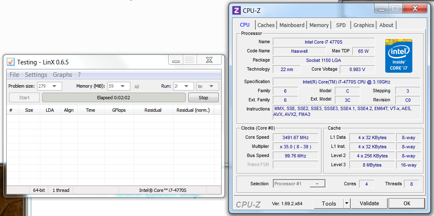Click the Specification field text
Viewport: 434px width, 216px height.
coord(347,82)
